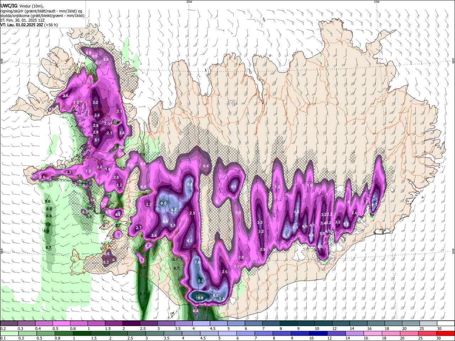Select the 6.8 value beside the 16.8 maximum
The width and height of the screenshot is (455, 341).
tap(215, 296)
